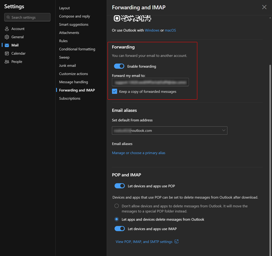The width and height of the screenshot is (272, 256).
Task: Click the Calendar icon in sidebar
Action: pos(7,53)
